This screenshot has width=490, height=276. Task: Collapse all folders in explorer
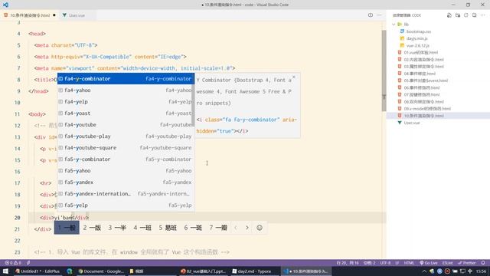(x=475, y=15)
